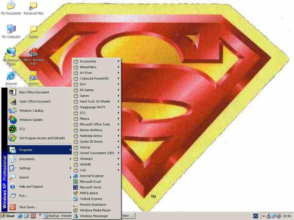This screenshot has width=294, height=220.
Task: Click the system clock showing 18:46
Action: pyautogui.click(x=287, y=216)
